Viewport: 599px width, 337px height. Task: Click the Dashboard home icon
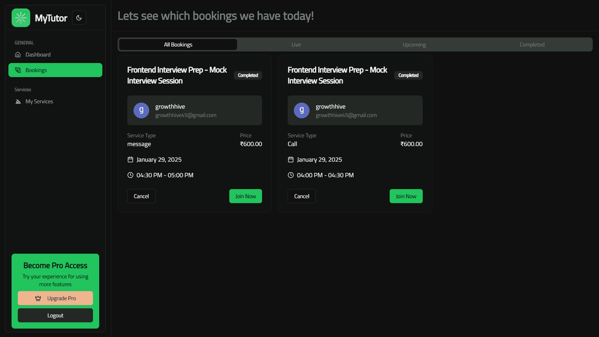[18, 55]
